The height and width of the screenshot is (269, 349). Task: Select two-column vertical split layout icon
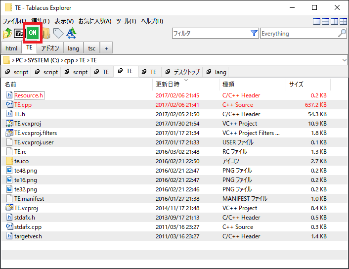334,21
